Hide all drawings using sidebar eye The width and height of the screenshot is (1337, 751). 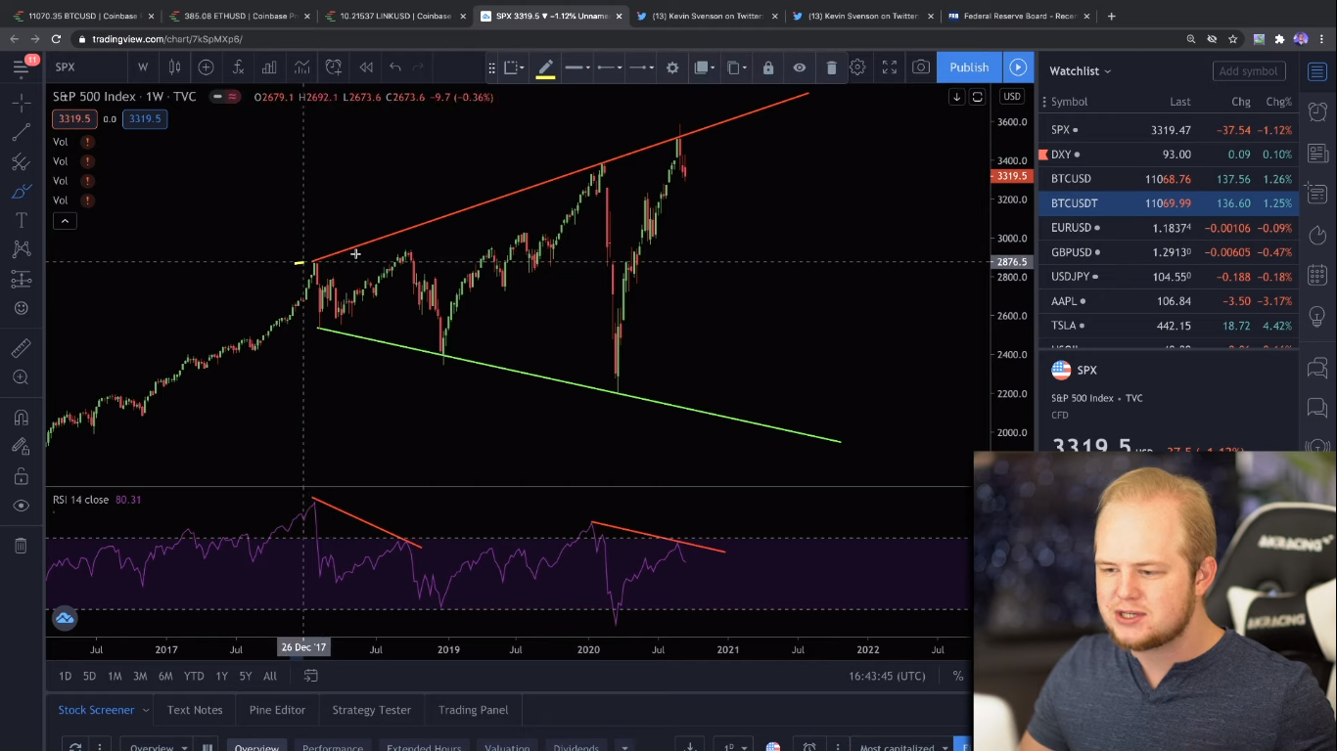(x=21, y=506)
